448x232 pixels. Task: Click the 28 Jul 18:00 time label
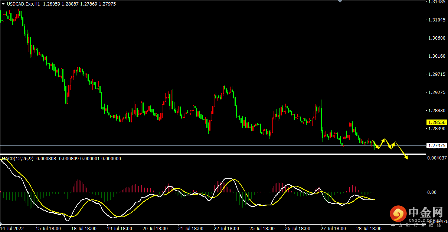click(x=369, y=229)
